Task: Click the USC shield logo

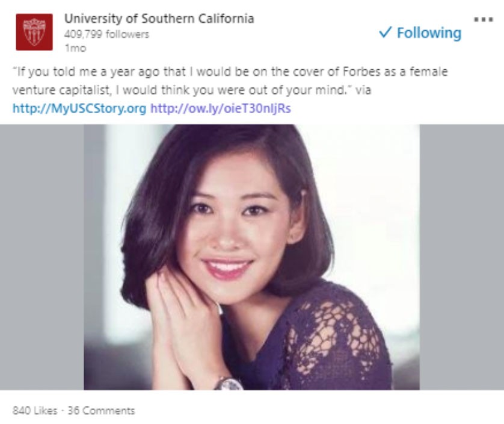Action: pyautogui.click(x=34, y=32)
